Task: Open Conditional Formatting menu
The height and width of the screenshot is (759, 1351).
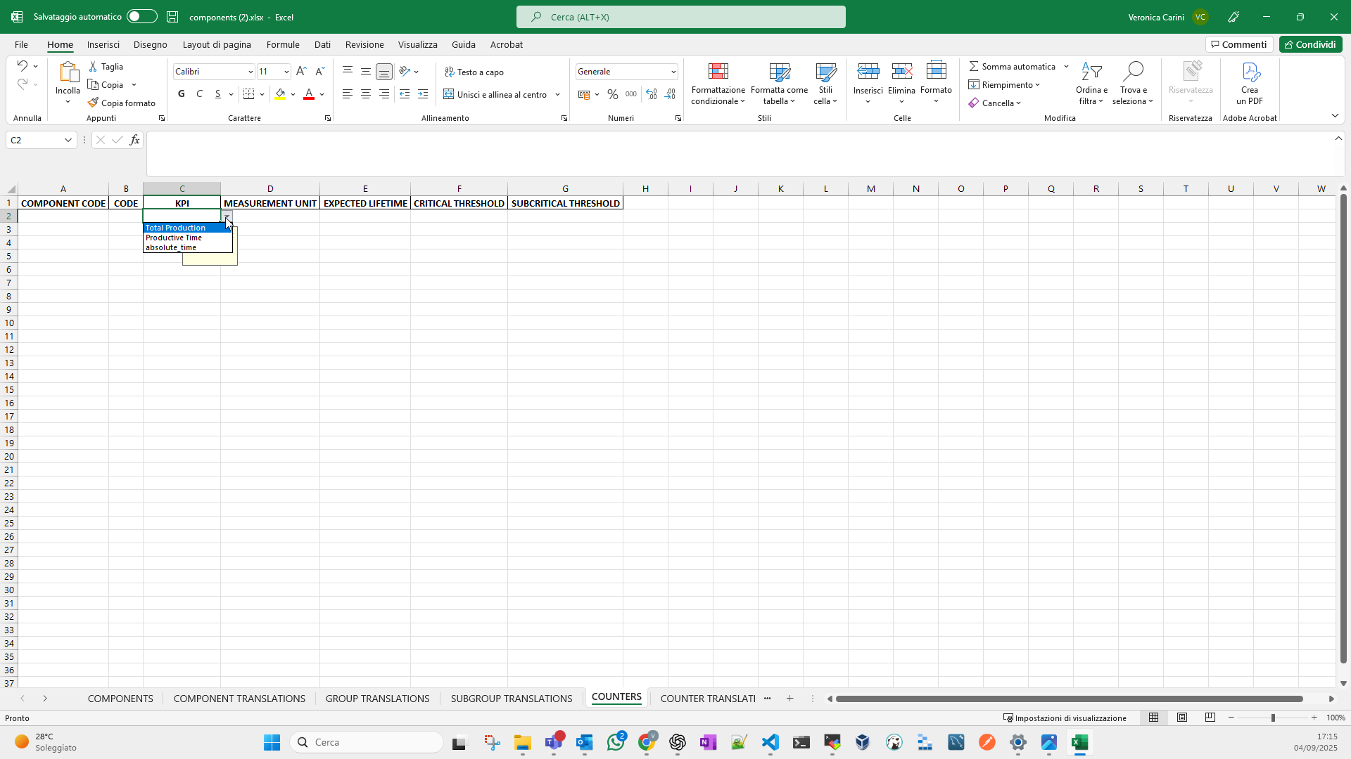Action: [x=718, y=84]
